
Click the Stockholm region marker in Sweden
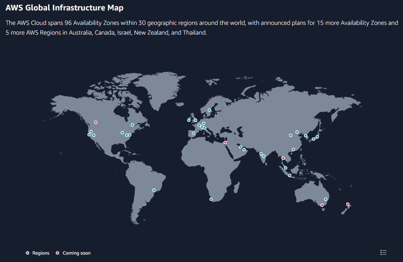[x=209, y=110]
